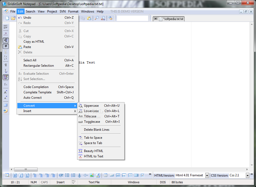Click the Bold formatting icon
This screenshot has width=256, height=187.
(15, 176)
